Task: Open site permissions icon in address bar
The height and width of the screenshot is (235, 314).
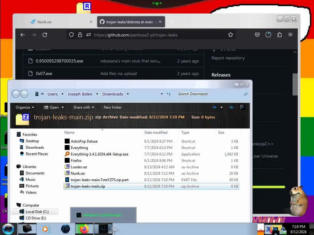Action: (89, 35)
